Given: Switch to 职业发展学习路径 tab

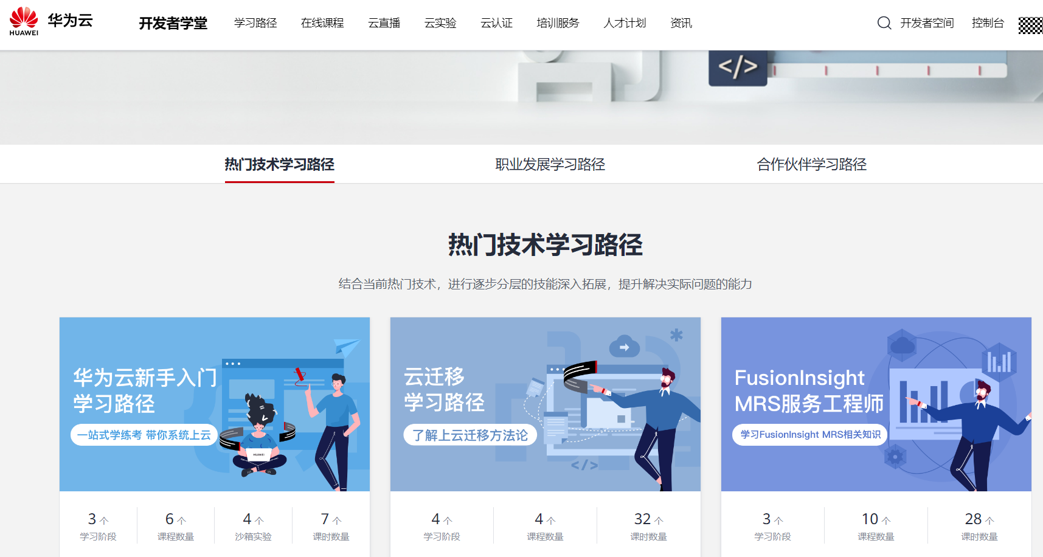Looking at the screenshot, I should pos(550,164).
